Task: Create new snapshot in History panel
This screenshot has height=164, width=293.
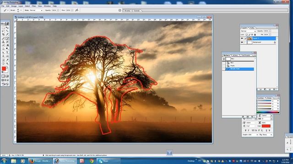Action: click(247, 117)
